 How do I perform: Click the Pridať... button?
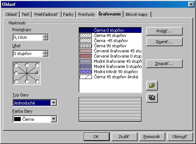pos(164,31)
